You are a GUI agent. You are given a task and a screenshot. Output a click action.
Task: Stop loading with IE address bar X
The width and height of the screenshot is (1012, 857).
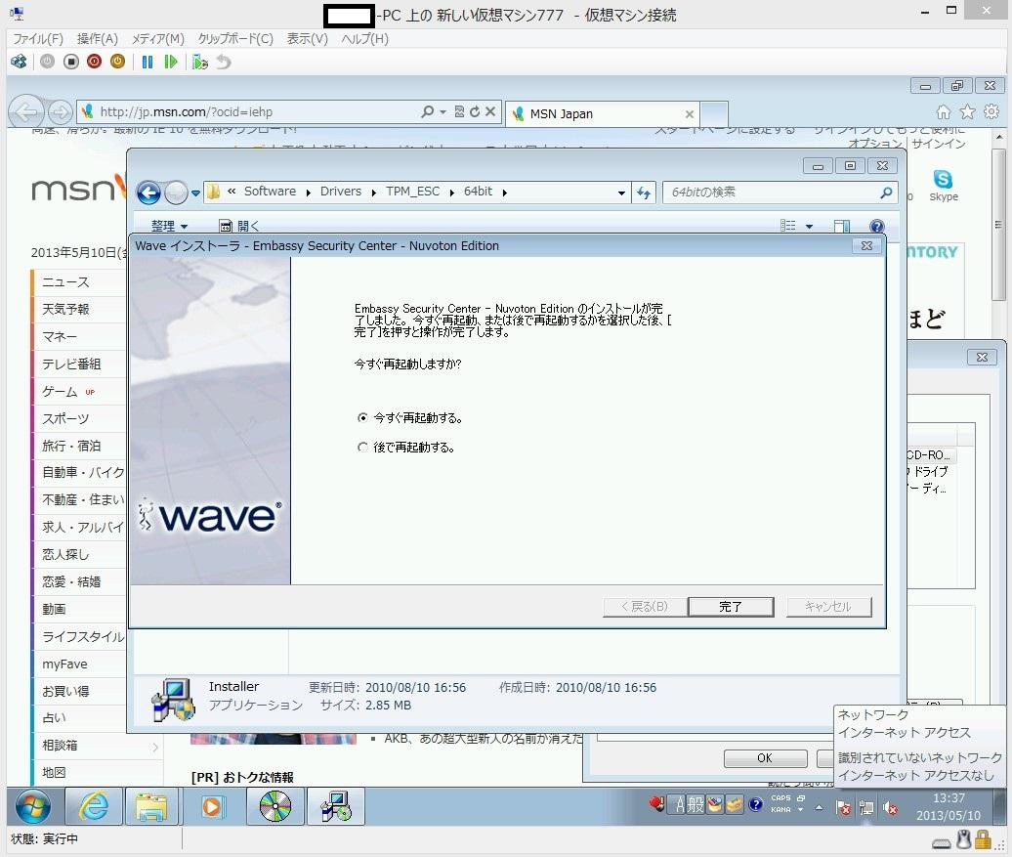pos(490,111)
